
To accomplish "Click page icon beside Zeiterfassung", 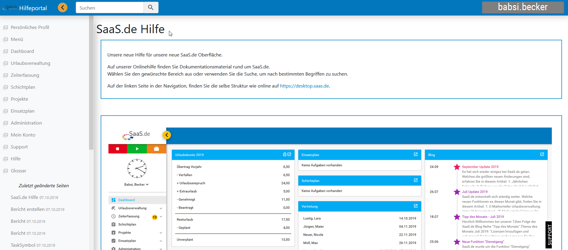I will click(5, 75).
